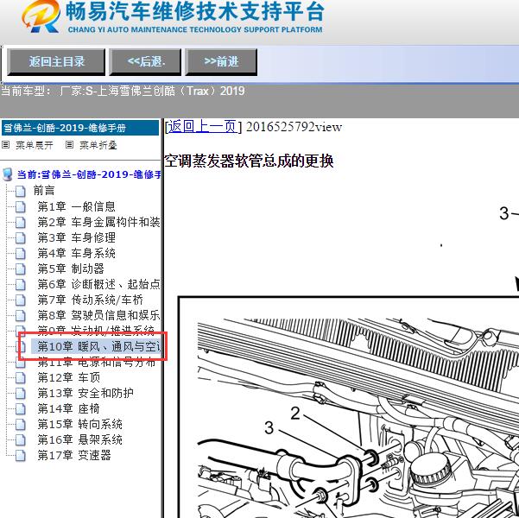
Task: Click the 当前车型 vehicle info line
Action: pyautogui.click(x=123, y=91)
